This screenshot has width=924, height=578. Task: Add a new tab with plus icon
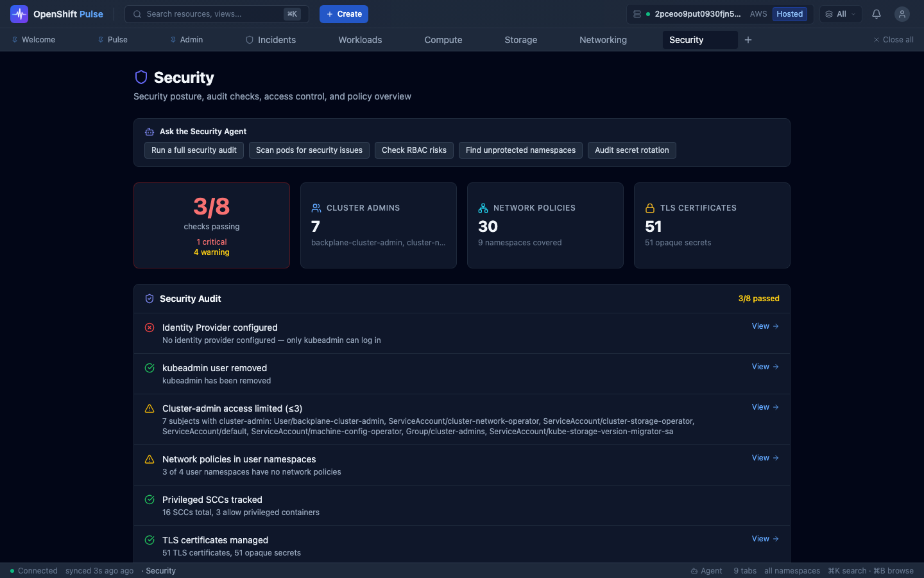point(748,40)
